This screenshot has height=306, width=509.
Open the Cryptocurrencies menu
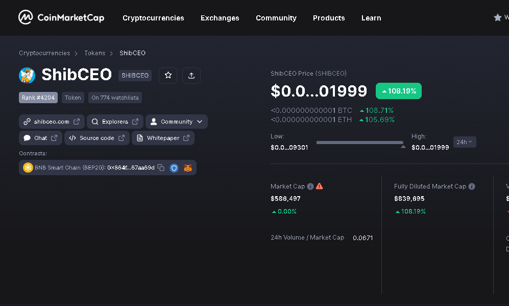153,18
